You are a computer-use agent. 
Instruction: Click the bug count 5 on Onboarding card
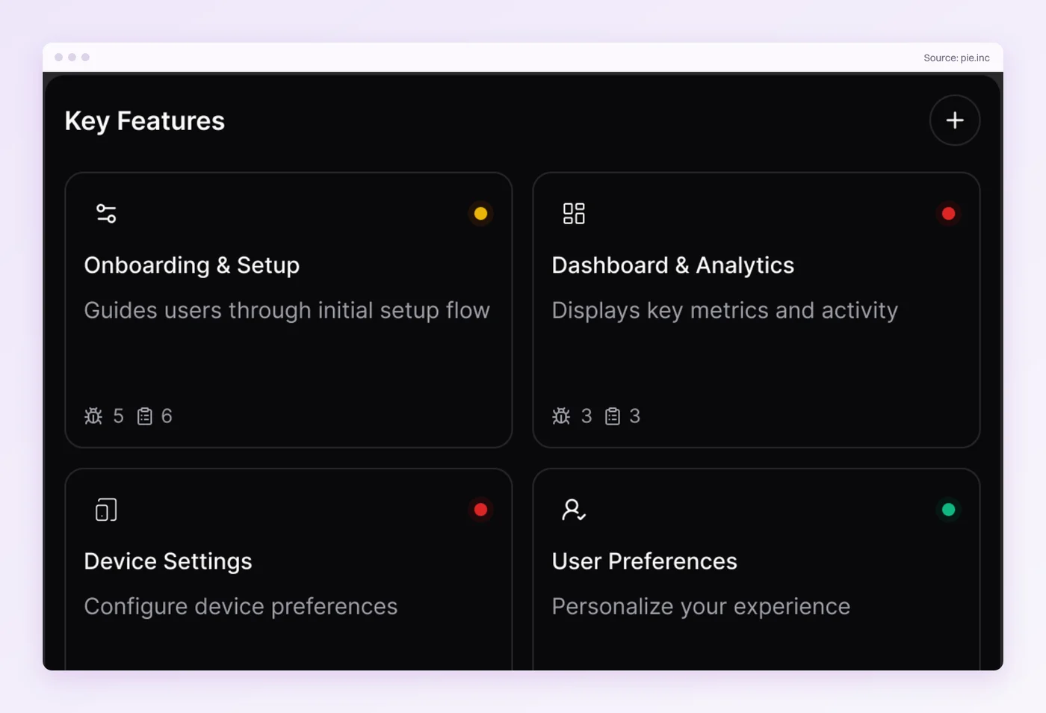click(119, 416)
